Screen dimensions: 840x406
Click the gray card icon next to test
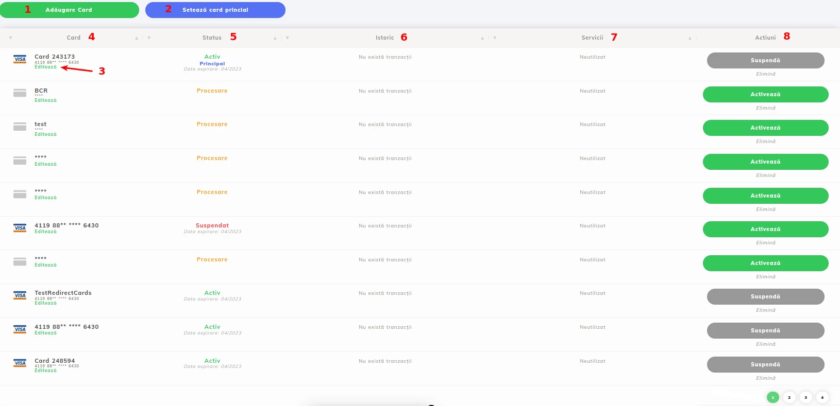[20, 127]
